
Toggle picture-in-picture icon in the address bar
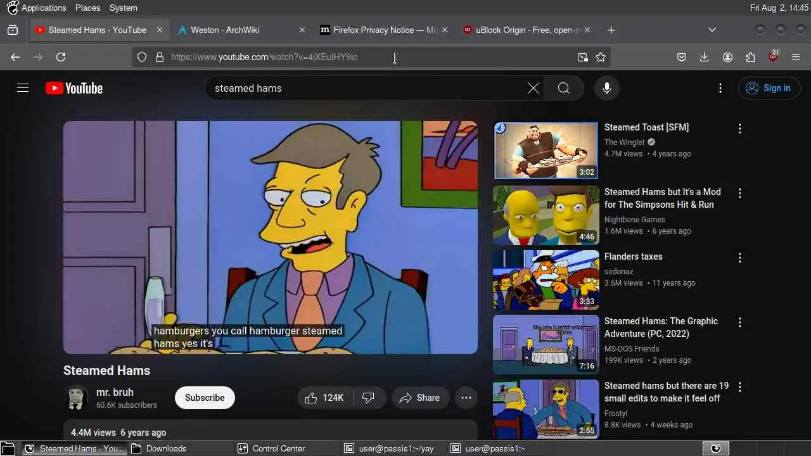tap(582, 57)
